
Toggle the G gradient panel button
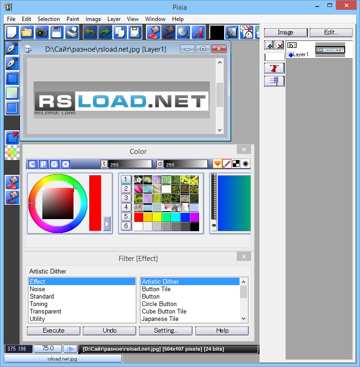[x=54, y=164]
